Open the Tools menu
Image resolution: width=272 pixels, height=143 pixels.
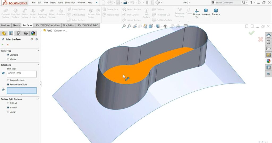click(60, 3)
